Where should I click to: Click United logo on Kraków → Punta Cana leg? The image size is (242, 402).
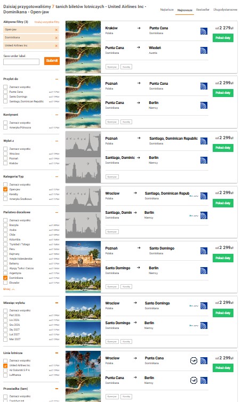pos(204,31)
